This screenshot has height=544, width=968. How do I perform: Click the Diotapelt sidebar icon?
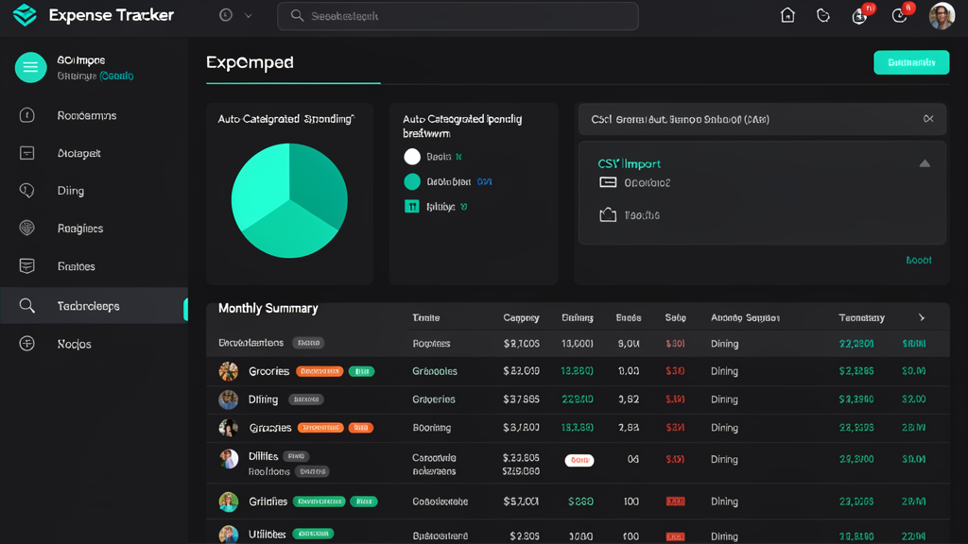[26, 153]
